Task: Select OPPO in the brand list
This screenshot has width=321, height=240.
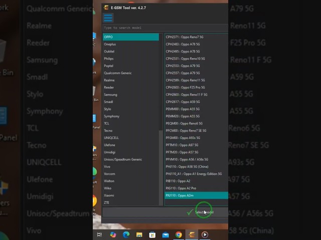Action: tap(131, 37)
